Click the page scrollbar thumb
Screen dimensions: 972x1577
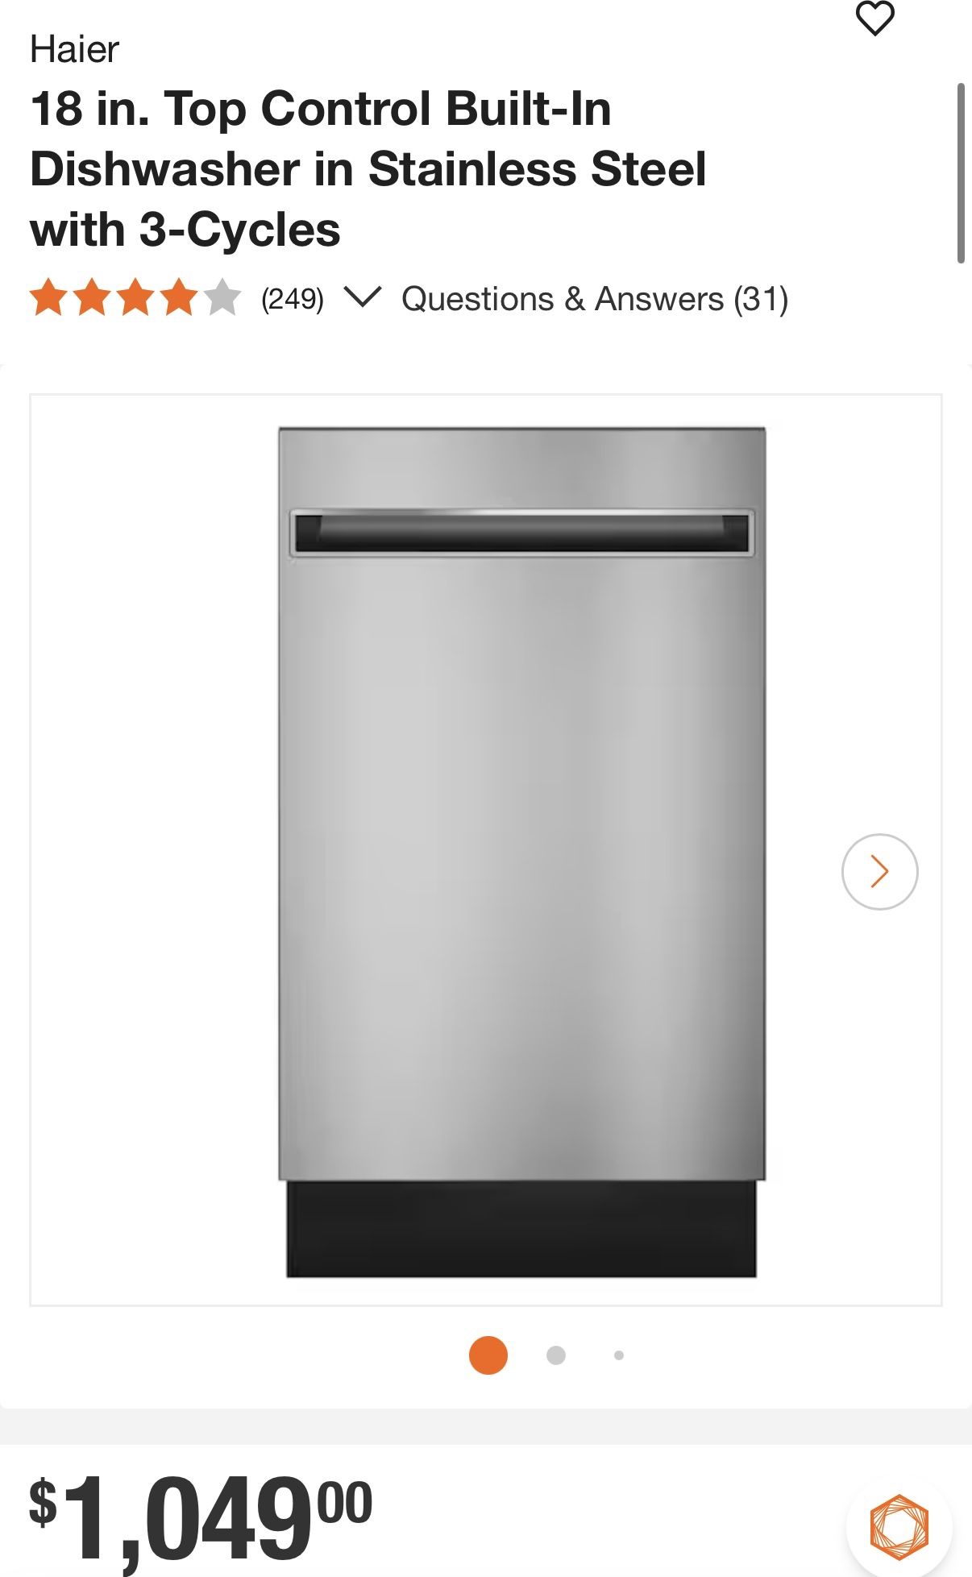961,172
